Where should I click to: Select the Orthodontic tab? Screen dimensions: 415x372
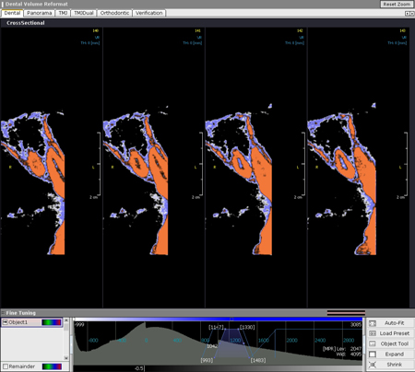114,13
